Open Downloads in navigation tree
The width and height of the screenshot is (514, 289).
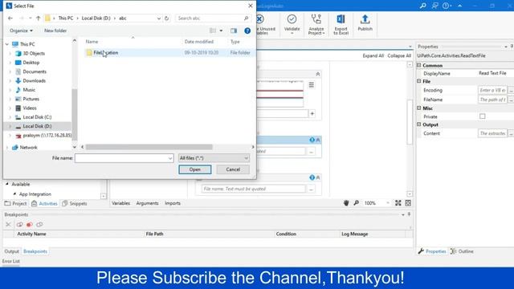[x=34, y=80]
